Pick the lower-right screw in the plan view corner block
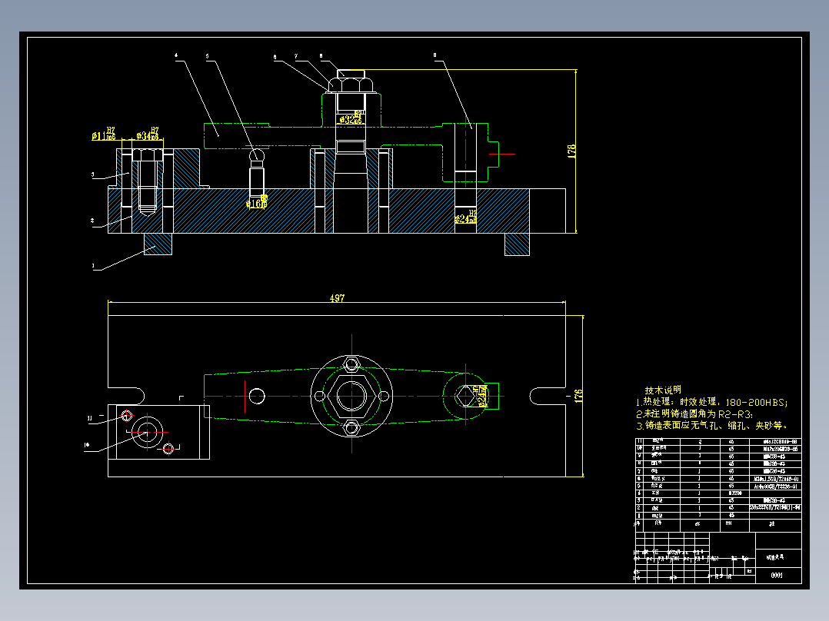Screen dimensions: 829x621 (x=168, y=450)
